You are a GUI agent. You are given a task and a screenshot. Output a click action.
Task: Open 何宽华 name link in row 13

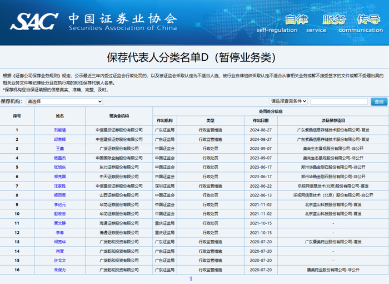(59, 242)
